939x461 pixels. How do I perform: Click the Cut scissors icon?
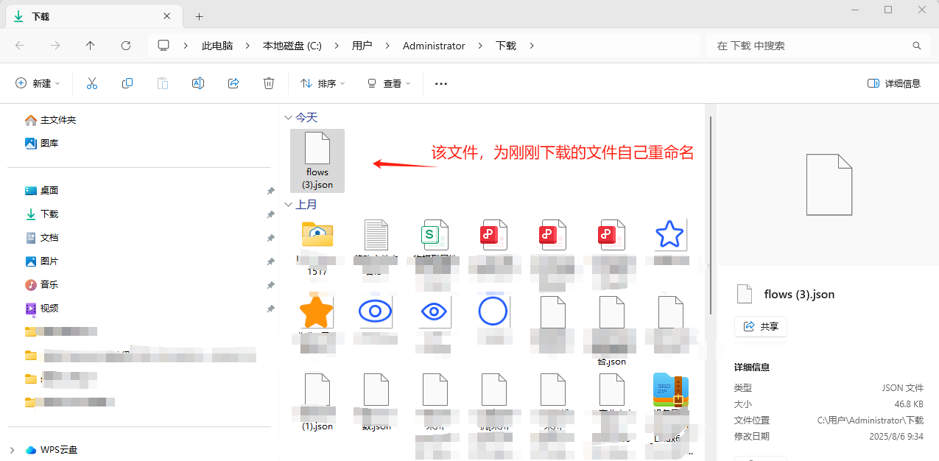[92, 83]
